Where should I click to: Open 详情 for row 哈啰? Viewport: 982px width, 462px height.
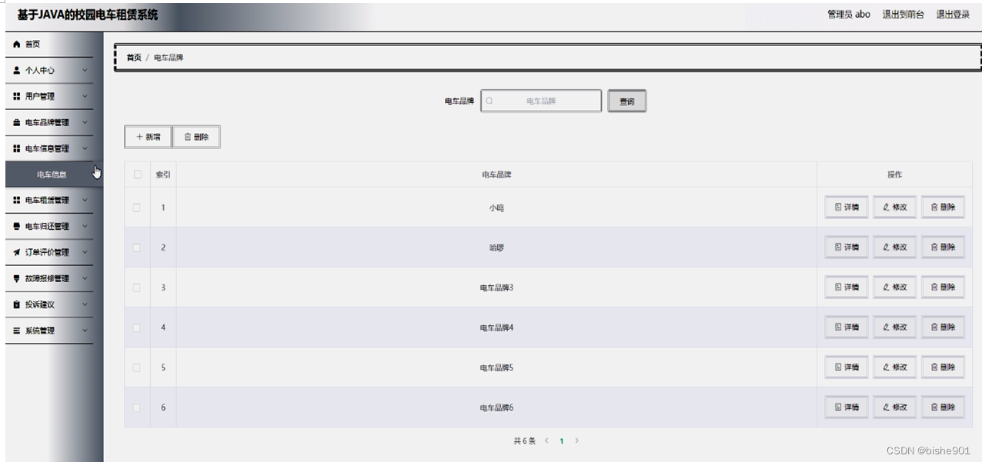847,247
